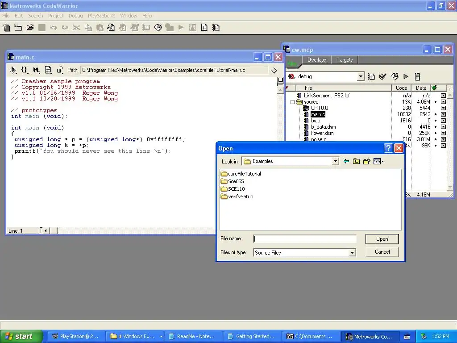Screen dimensions: 457x343
Task: Click the green bug debug column header
Action: point(434,88)
